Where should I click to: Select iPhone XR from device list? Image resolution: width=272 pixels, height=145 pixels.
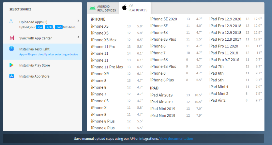click(x=100, y=74)
